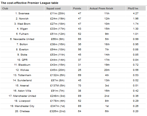Viewport: 147px width, 116px height.
Task: Click Arsenal's 3rd place finish cell
Action: (107, 86)
